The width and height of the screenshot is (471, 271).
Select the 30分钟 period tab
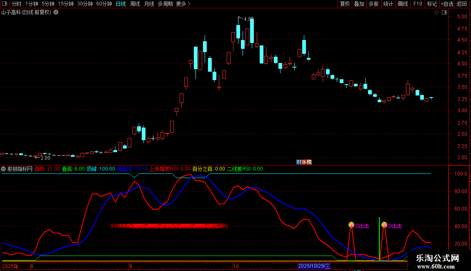[x=85, y=4]
